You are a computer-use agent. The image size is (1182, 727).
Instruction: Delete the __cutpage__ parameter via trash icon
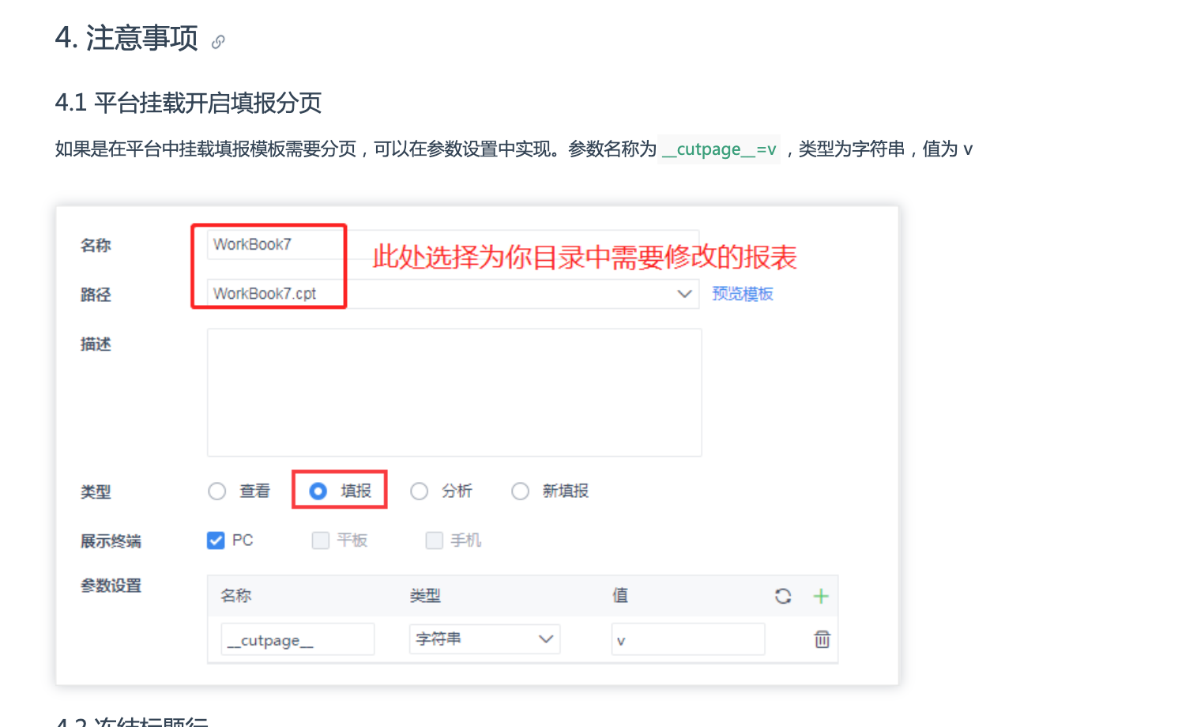click(822, 639)
